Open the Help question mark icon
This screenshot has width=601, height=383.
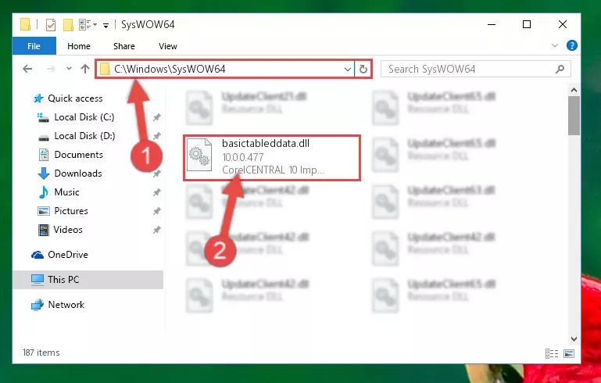click(x=571, y=45)
